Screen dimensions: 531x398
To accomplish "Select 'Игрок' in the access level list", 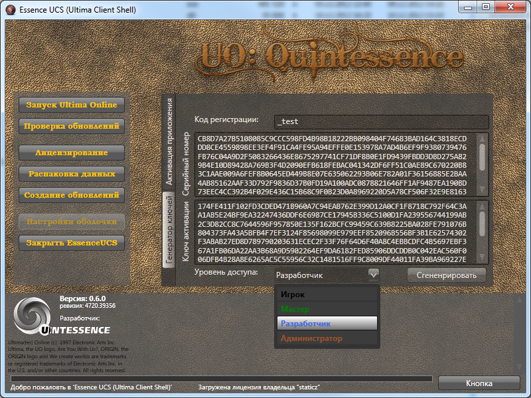I will 327,295.
